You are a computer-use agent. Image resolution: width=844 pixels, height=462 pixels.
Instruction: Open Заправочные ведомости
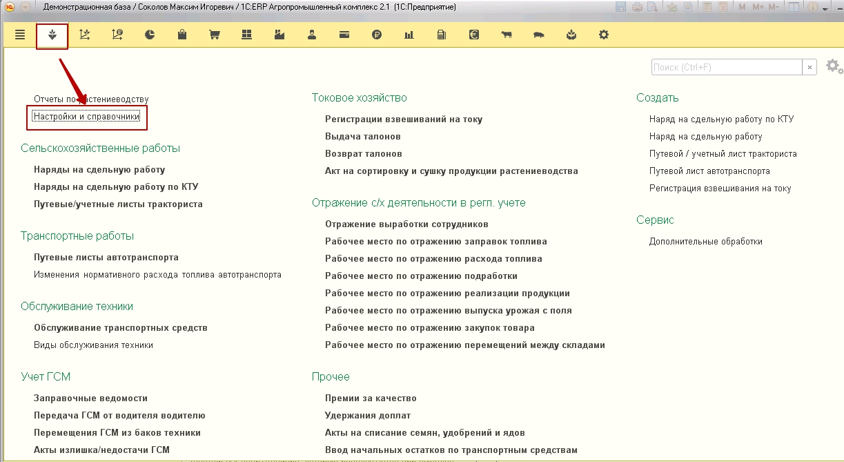(90, 398)
